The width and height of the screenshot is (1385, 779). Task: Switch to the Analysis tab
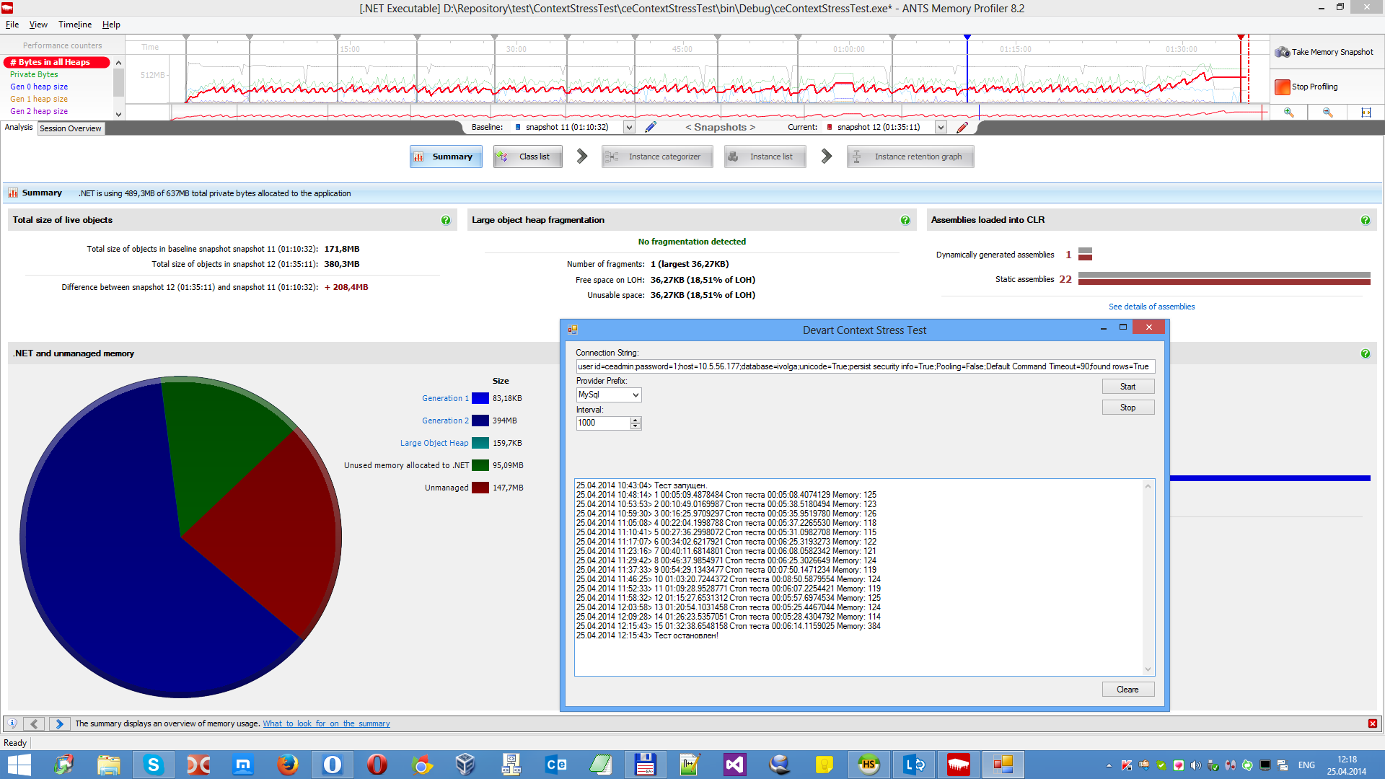[x=19, y=127]
